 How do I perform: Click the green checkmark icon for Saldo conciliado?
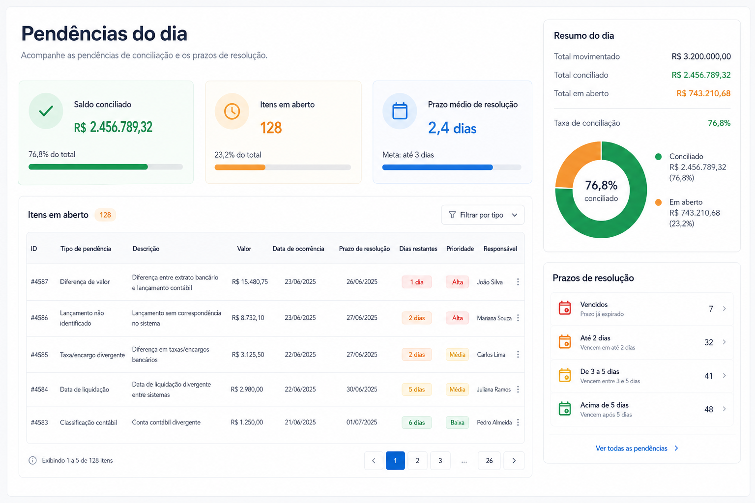tap(46, 112)
